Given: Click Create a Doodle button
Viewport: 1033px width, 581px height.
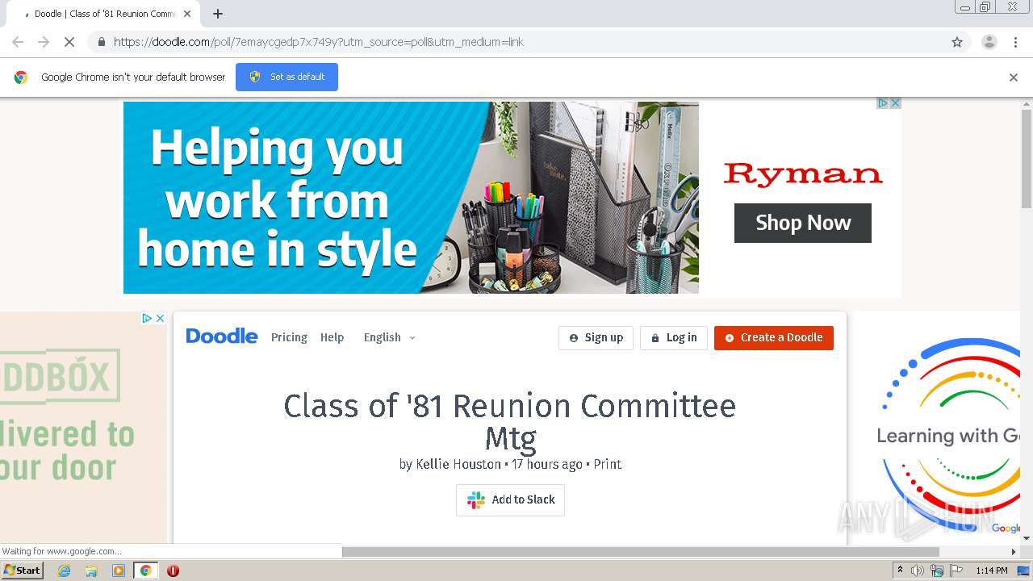Looking at the screenshot, I should tap(774, 338).
